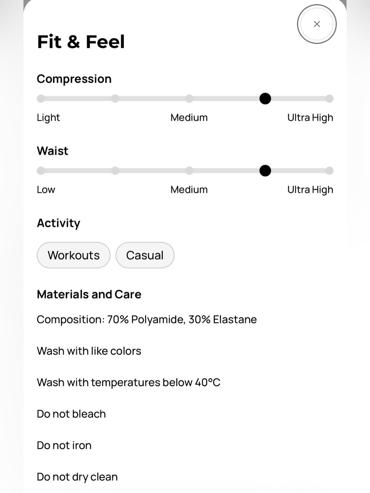370x493 pixels.
Task: Click the Composition materials text line
Action: pos(147,320)
